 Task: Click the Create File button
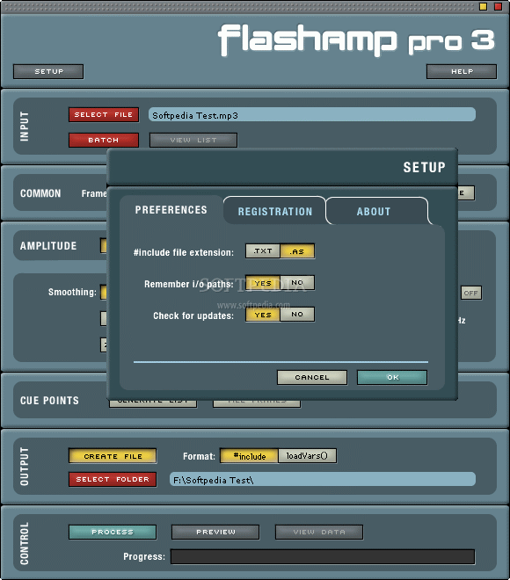click(113, 456)
